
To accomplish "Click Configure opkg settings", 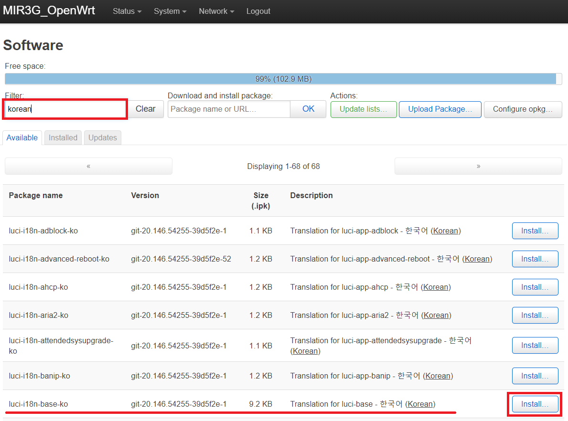I will [x=523, y=109].
